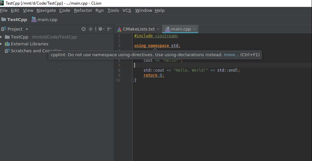Close the CMakeLists.txt tab

tap(158, 29)
